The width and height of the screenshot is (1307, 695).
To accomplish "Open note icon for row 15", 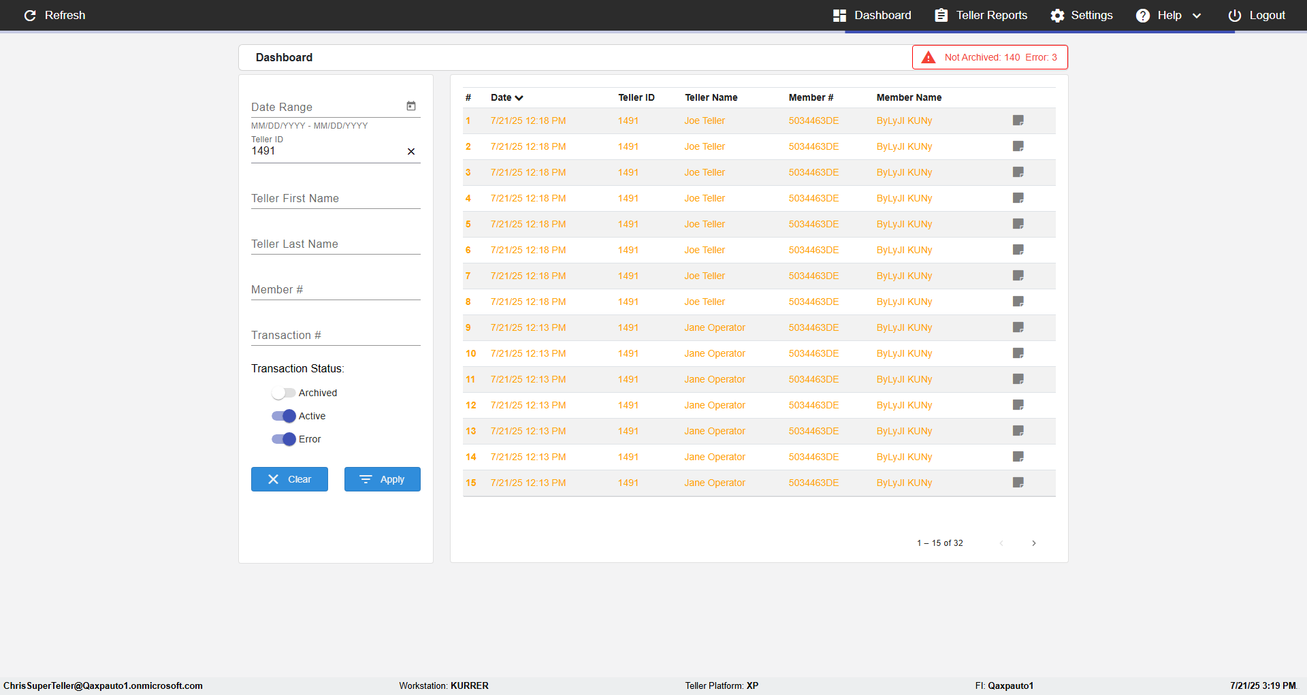I will [x=1018, y=483].
